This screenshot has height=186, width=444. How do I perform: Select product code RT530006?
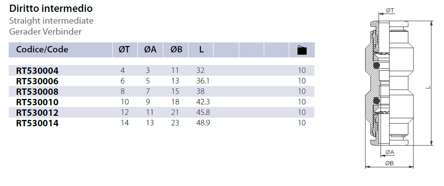click(x=37, y=81)
